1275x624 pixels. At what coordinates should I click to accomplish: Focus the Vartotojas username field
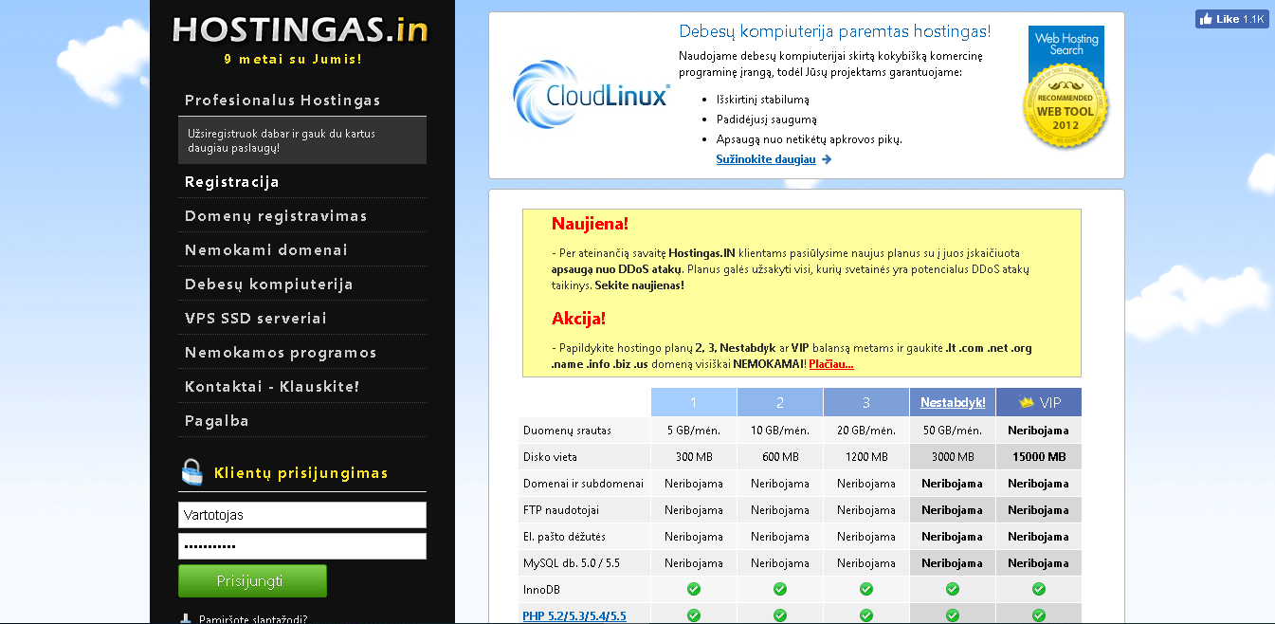tap(302, 515)
